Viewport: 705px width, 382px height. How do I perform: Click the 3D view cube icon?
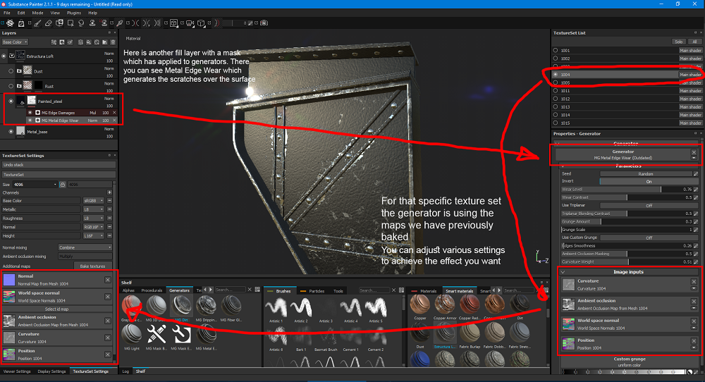[x=200, y=23]
